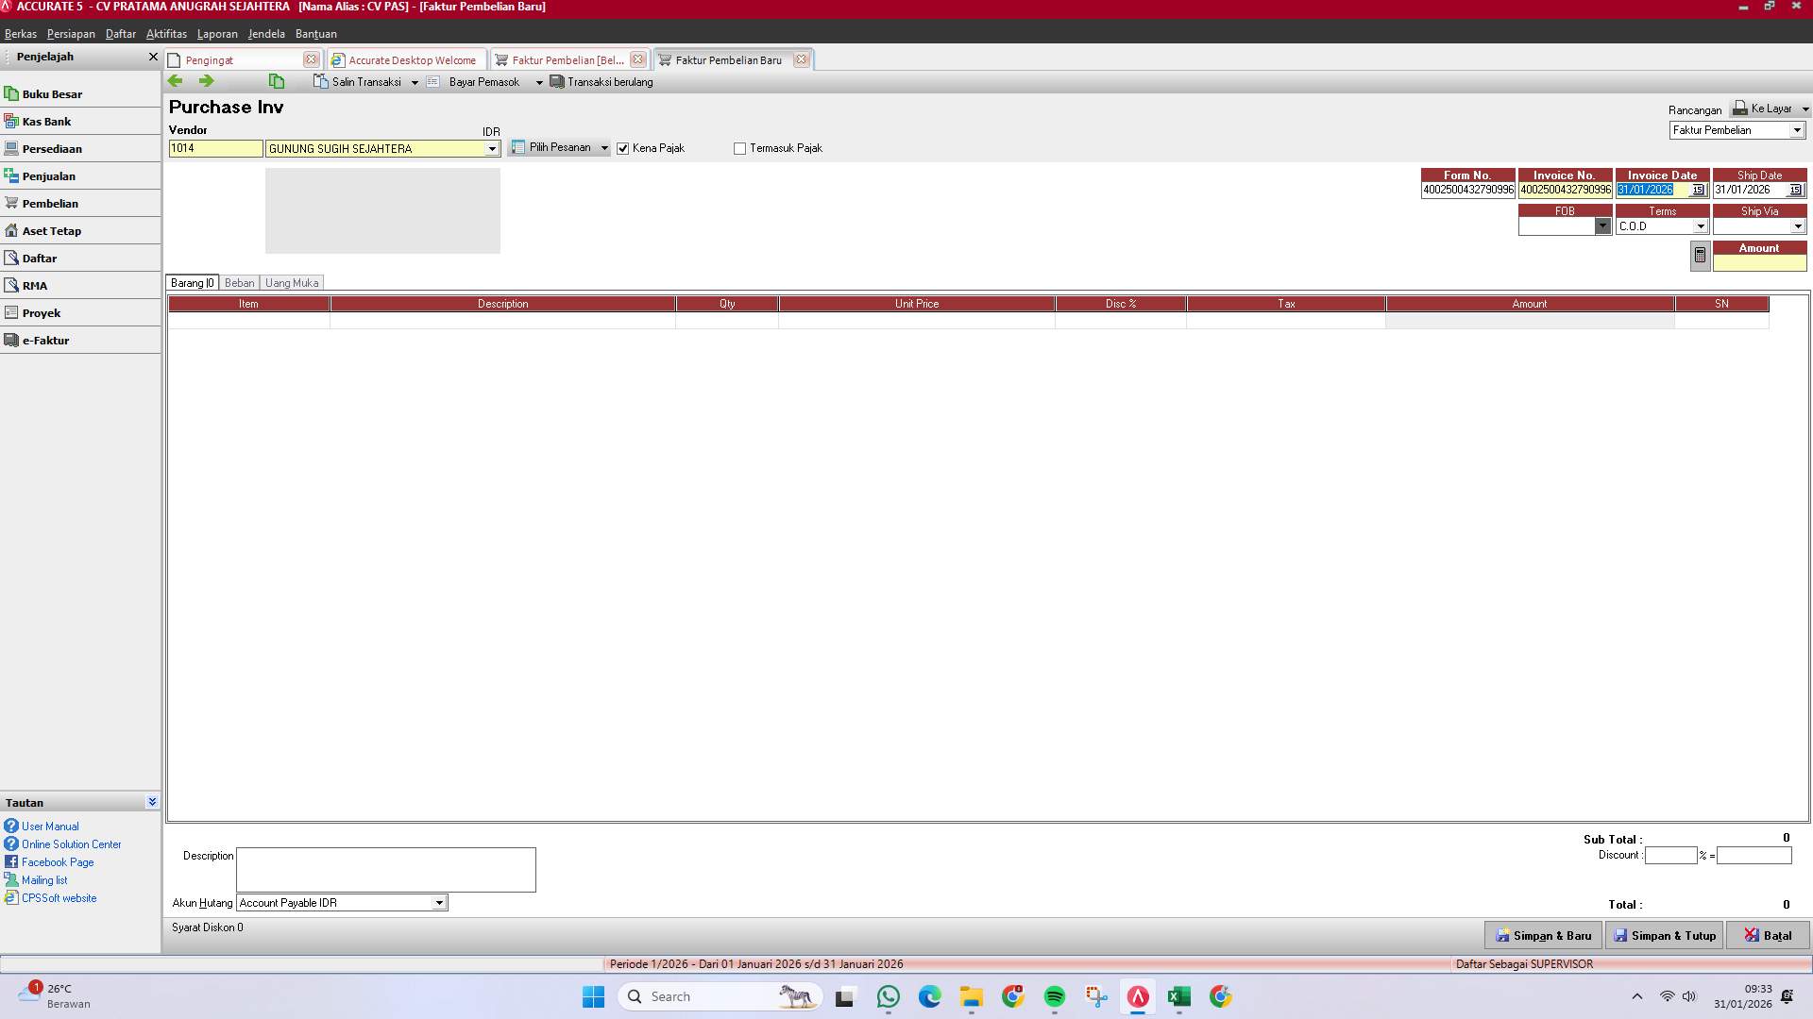
Task: Click inside the Description text field
Action: pos(385,868)
